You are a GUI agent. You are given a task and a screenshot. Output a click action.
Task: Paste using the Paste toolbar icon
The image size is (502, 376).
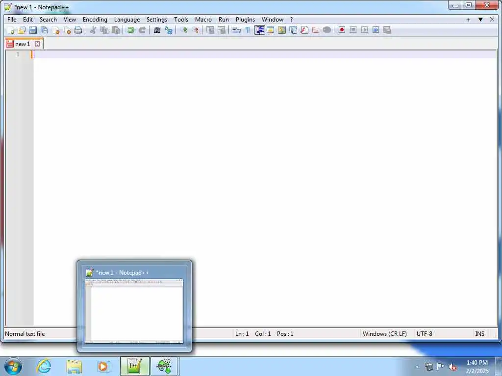tap(116, 30)
